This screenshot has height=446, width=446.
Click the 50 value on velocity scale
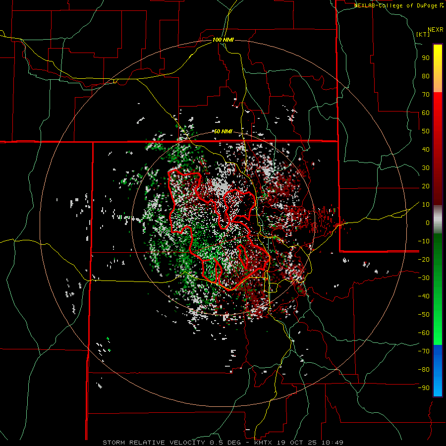point(426,131)
